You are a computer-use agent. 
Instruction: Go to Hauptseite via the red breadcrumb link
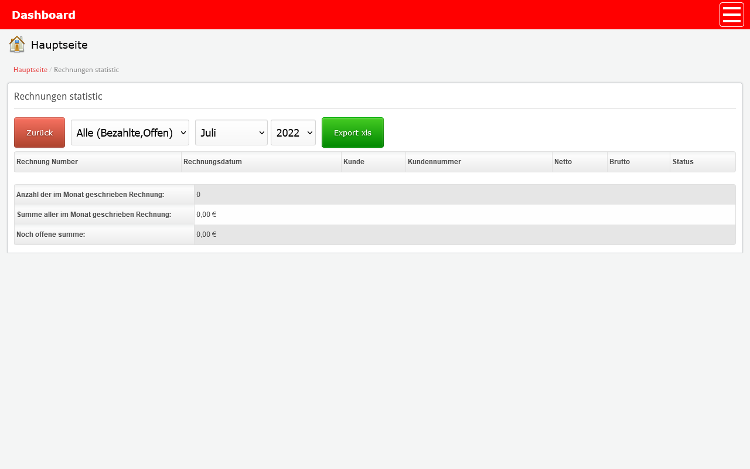point(30,70)
